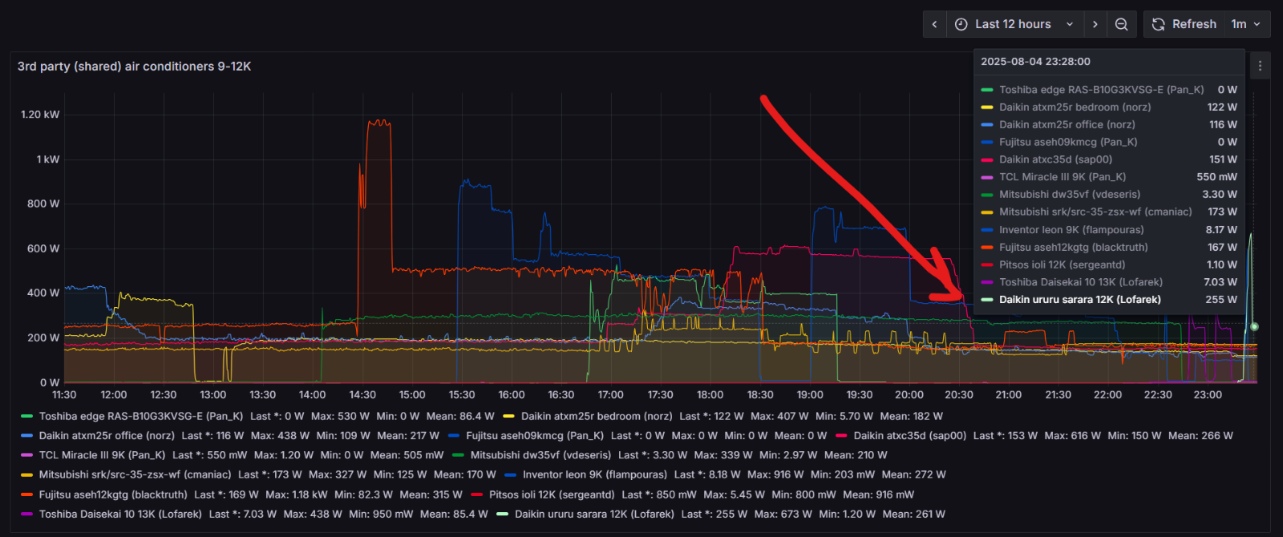Toggle the Fujitsu aseh09kmcg (Pan_K) legend series
The width and height of the screenshot is (1283, 537).
[535, 435]
